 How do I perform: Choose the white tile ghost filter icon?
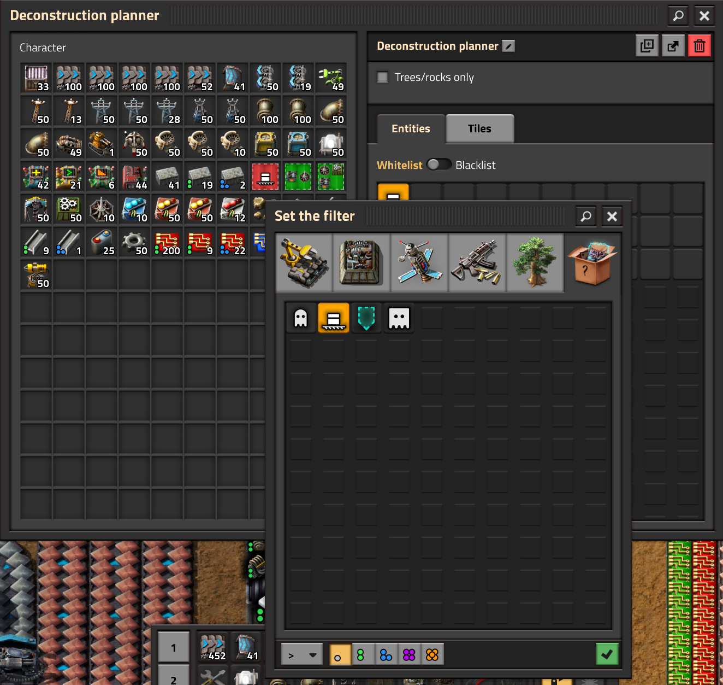point(399,318)
